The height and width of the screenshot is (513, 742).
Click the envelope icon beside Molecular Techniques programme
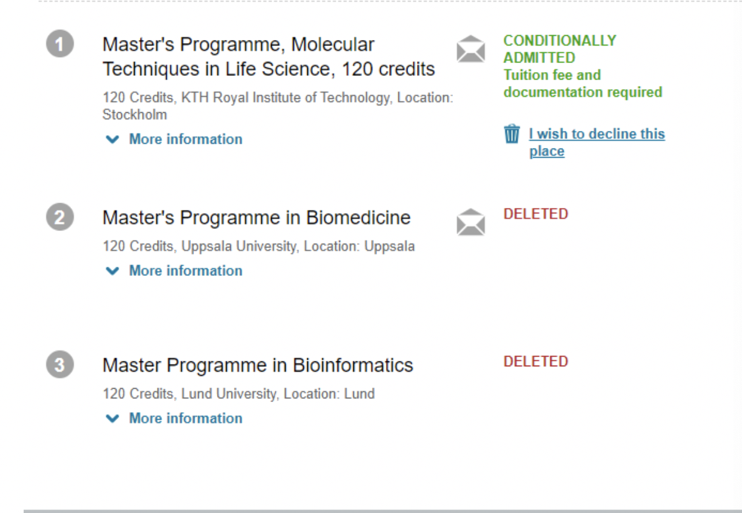pyautogui.click(x=470, y=49)
